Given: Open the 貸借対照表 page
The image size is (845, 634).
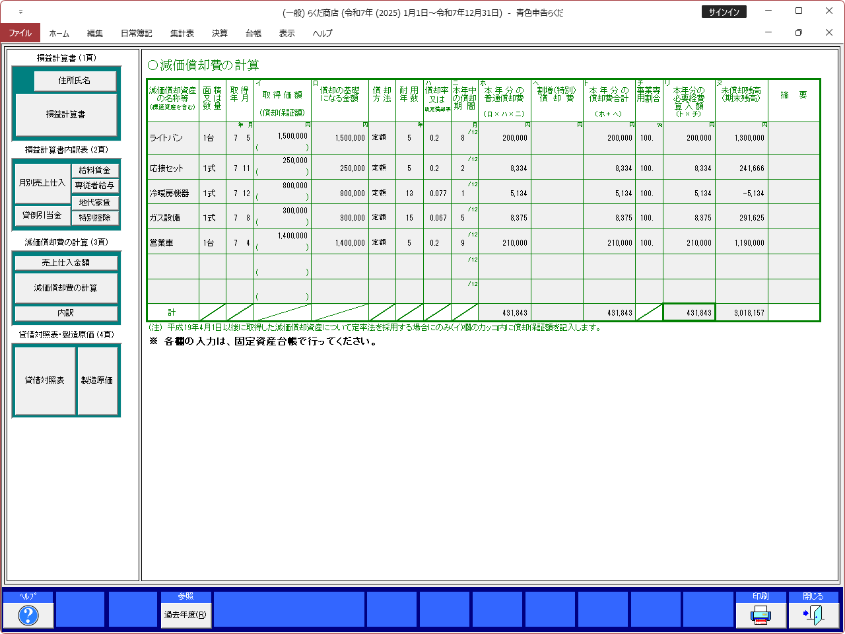Looking at the screenshot, I should [44, 380].
